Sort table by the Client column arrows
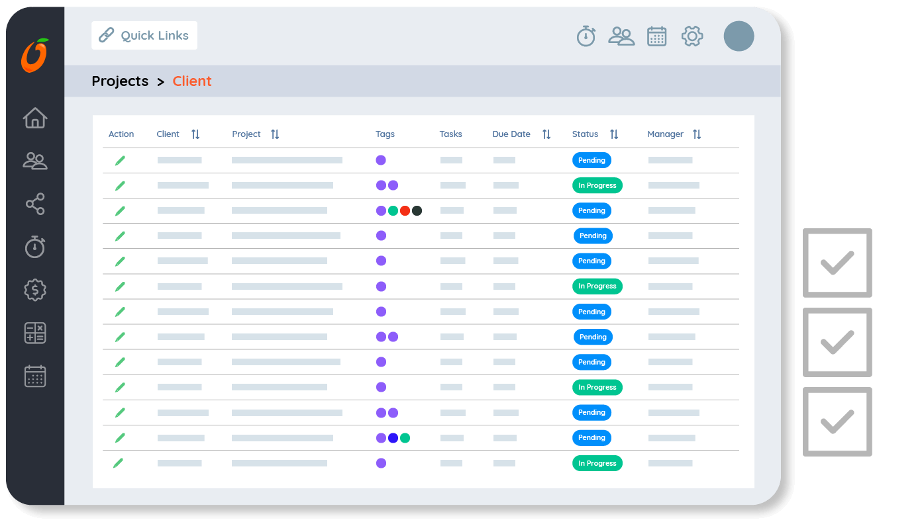 (x=195, y=134)
